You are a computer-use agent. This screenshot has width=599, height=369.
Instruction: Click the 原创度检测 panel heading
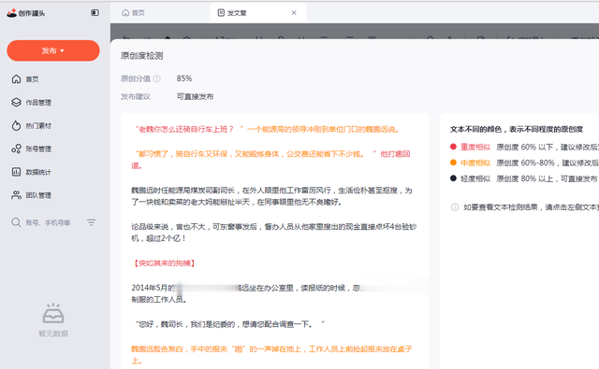click(141, 56)
